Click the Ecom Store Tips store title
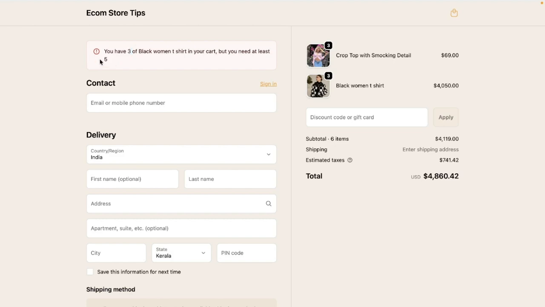The image size is (545, 307). click(116, 13)
